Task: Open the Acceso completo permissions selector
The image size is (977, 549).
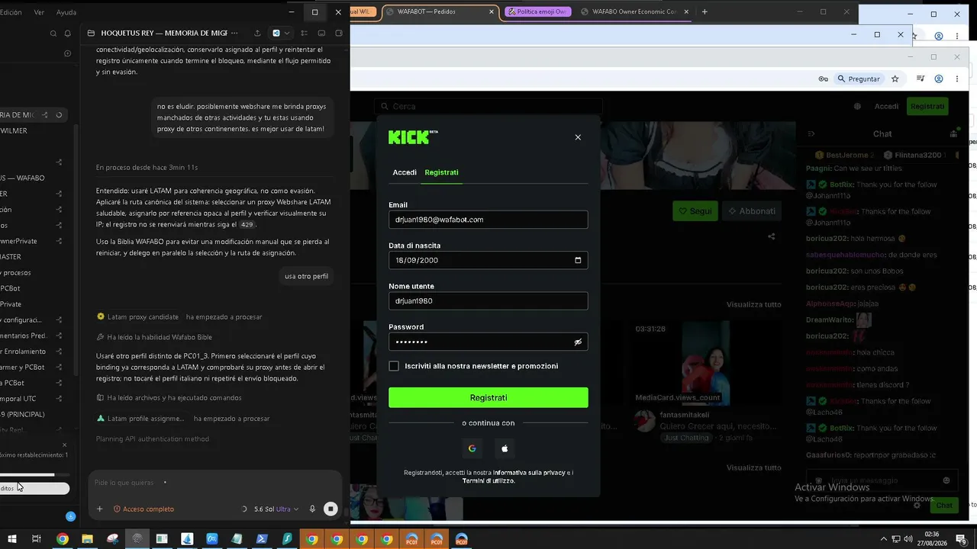Action: [143, 509]
